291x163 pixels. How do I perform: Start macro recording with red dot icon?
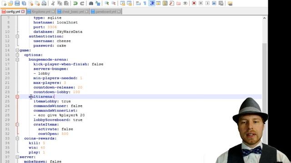click(x=194, y=3)
